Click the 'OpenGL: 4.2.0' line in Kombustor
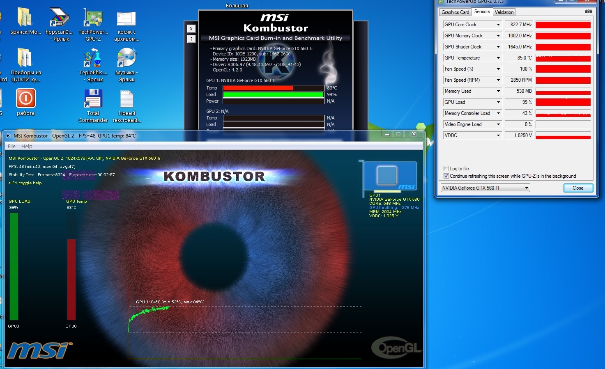 point(226,70)
